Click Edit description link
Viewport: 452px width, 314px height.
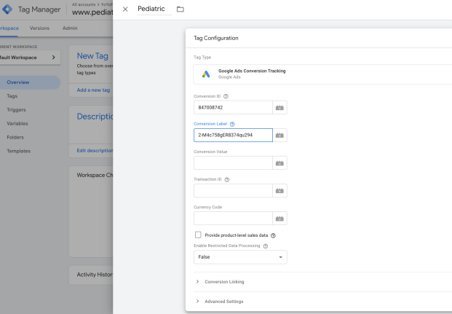coord(95,151)
